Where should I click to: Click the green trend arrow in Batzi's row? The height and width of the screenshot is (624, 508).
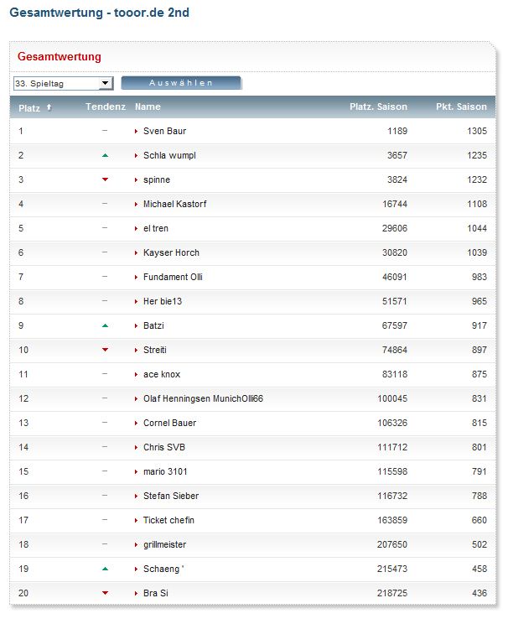[105, 325]
